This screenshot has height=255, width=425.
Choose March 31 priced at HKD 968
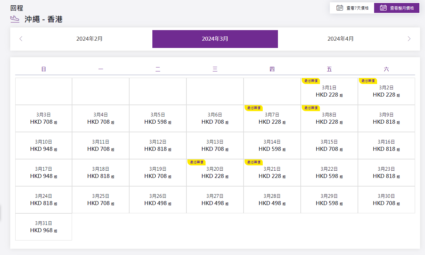[44, 227]
